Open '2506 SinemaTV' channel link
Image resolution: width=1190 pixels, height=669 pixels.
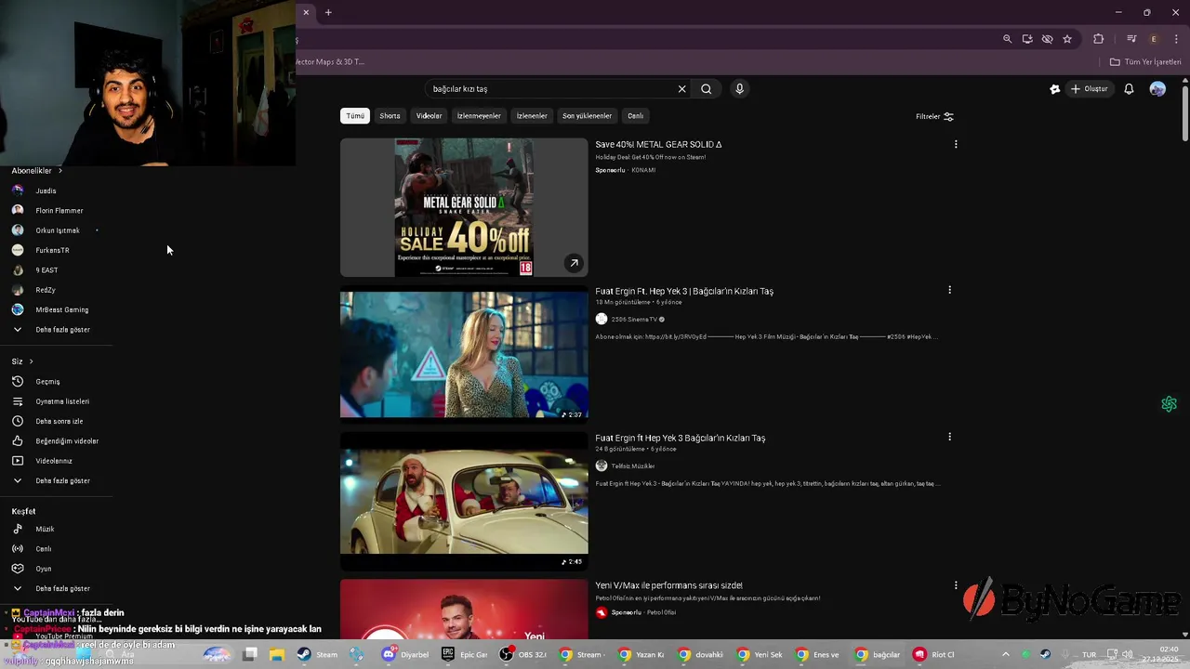[634, 320]
